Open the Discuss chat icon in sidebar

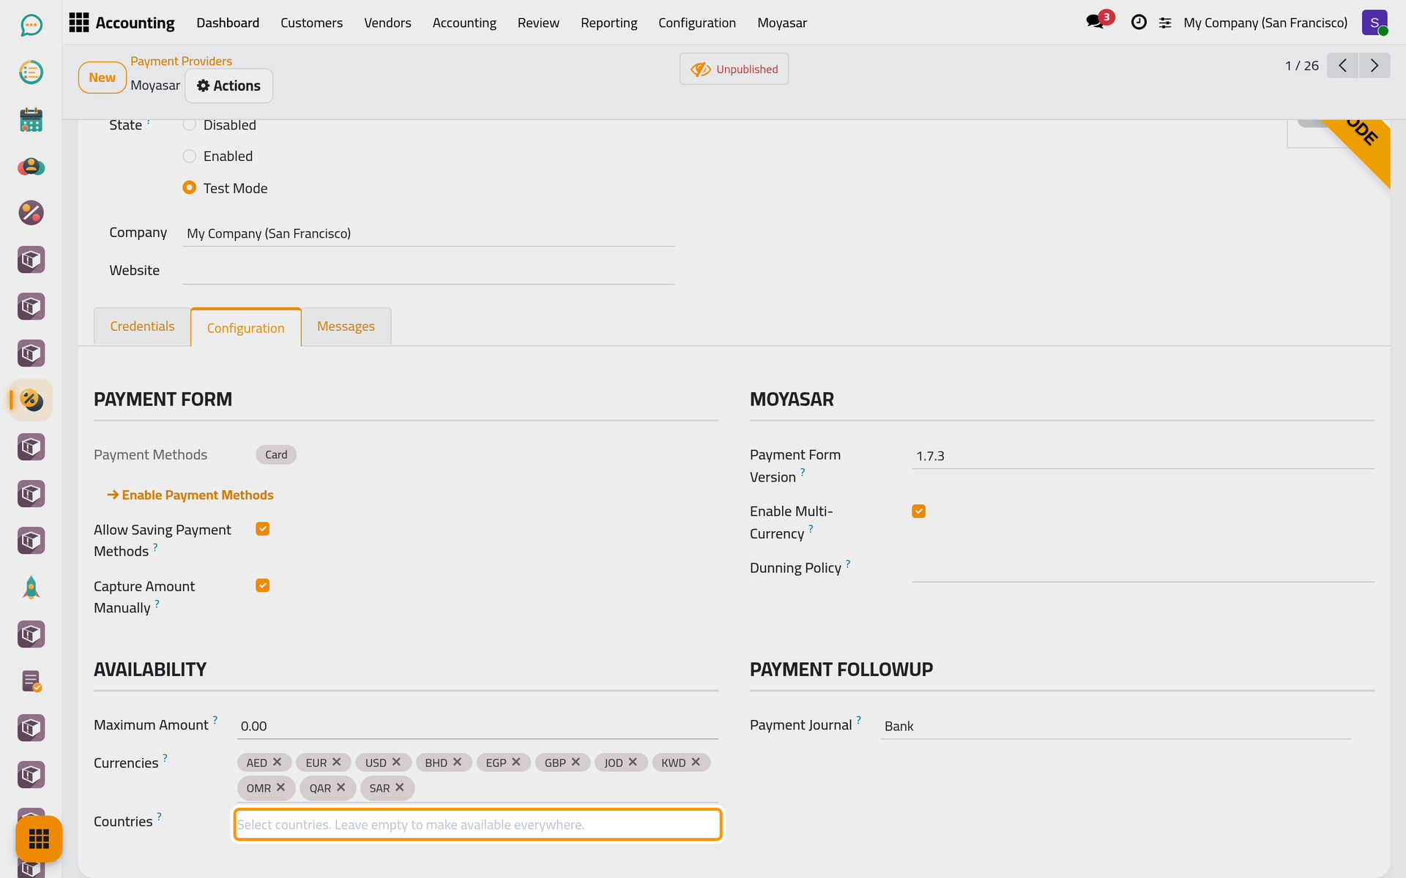click(x=31, y=26)
